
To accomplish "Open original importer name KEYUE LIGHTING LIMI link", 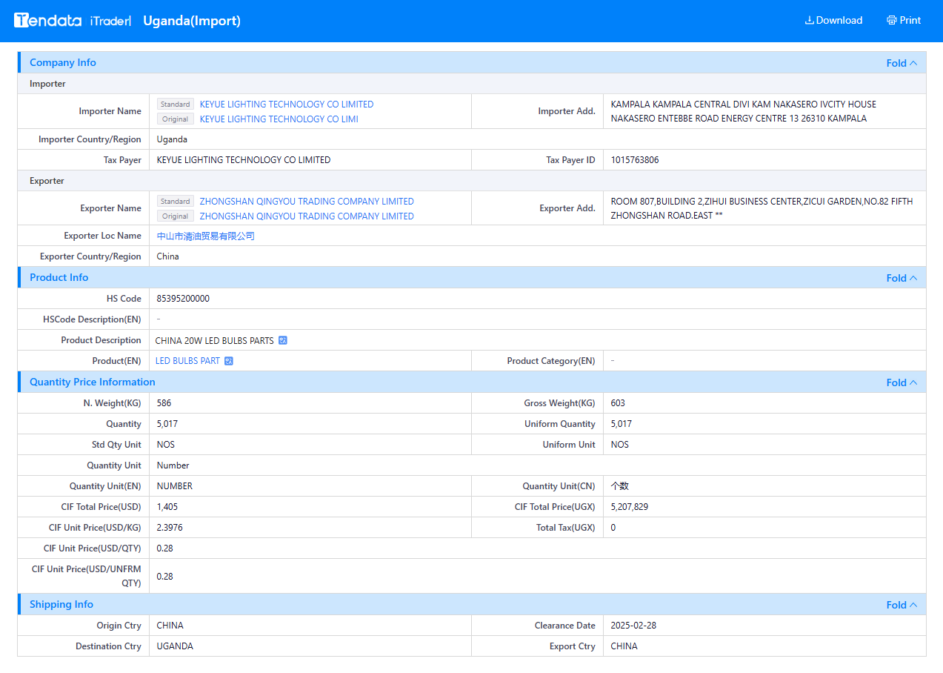I will [x=279, y=119].
